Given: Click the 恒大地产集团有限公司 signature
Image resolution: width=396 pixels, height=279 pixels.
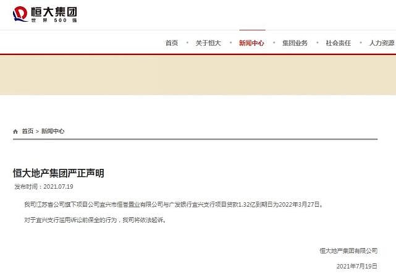Looking at the screenshot, I should tap(348, 251).
